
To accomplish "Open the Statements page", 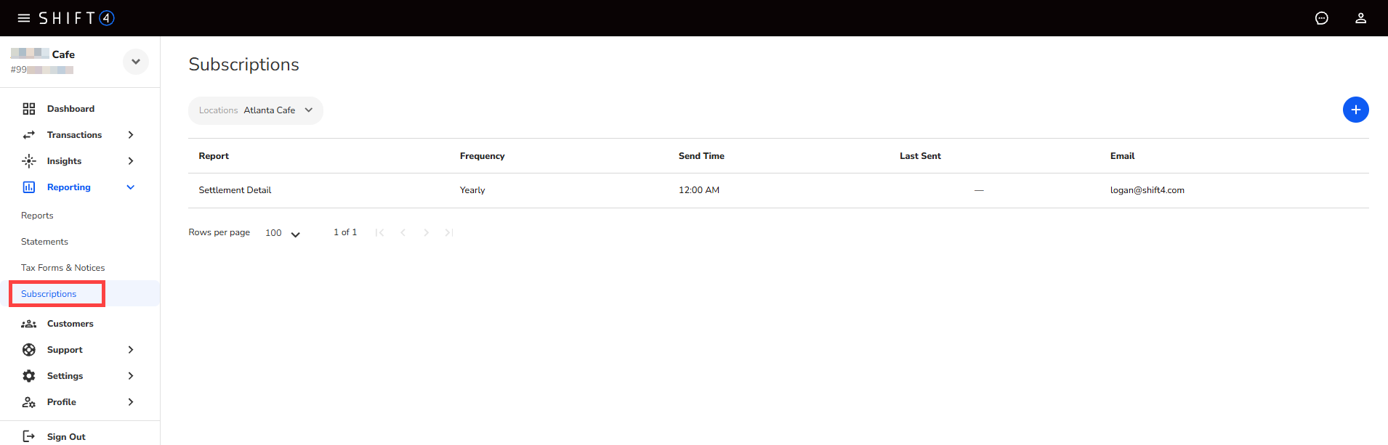I will (x=44, y=242).
